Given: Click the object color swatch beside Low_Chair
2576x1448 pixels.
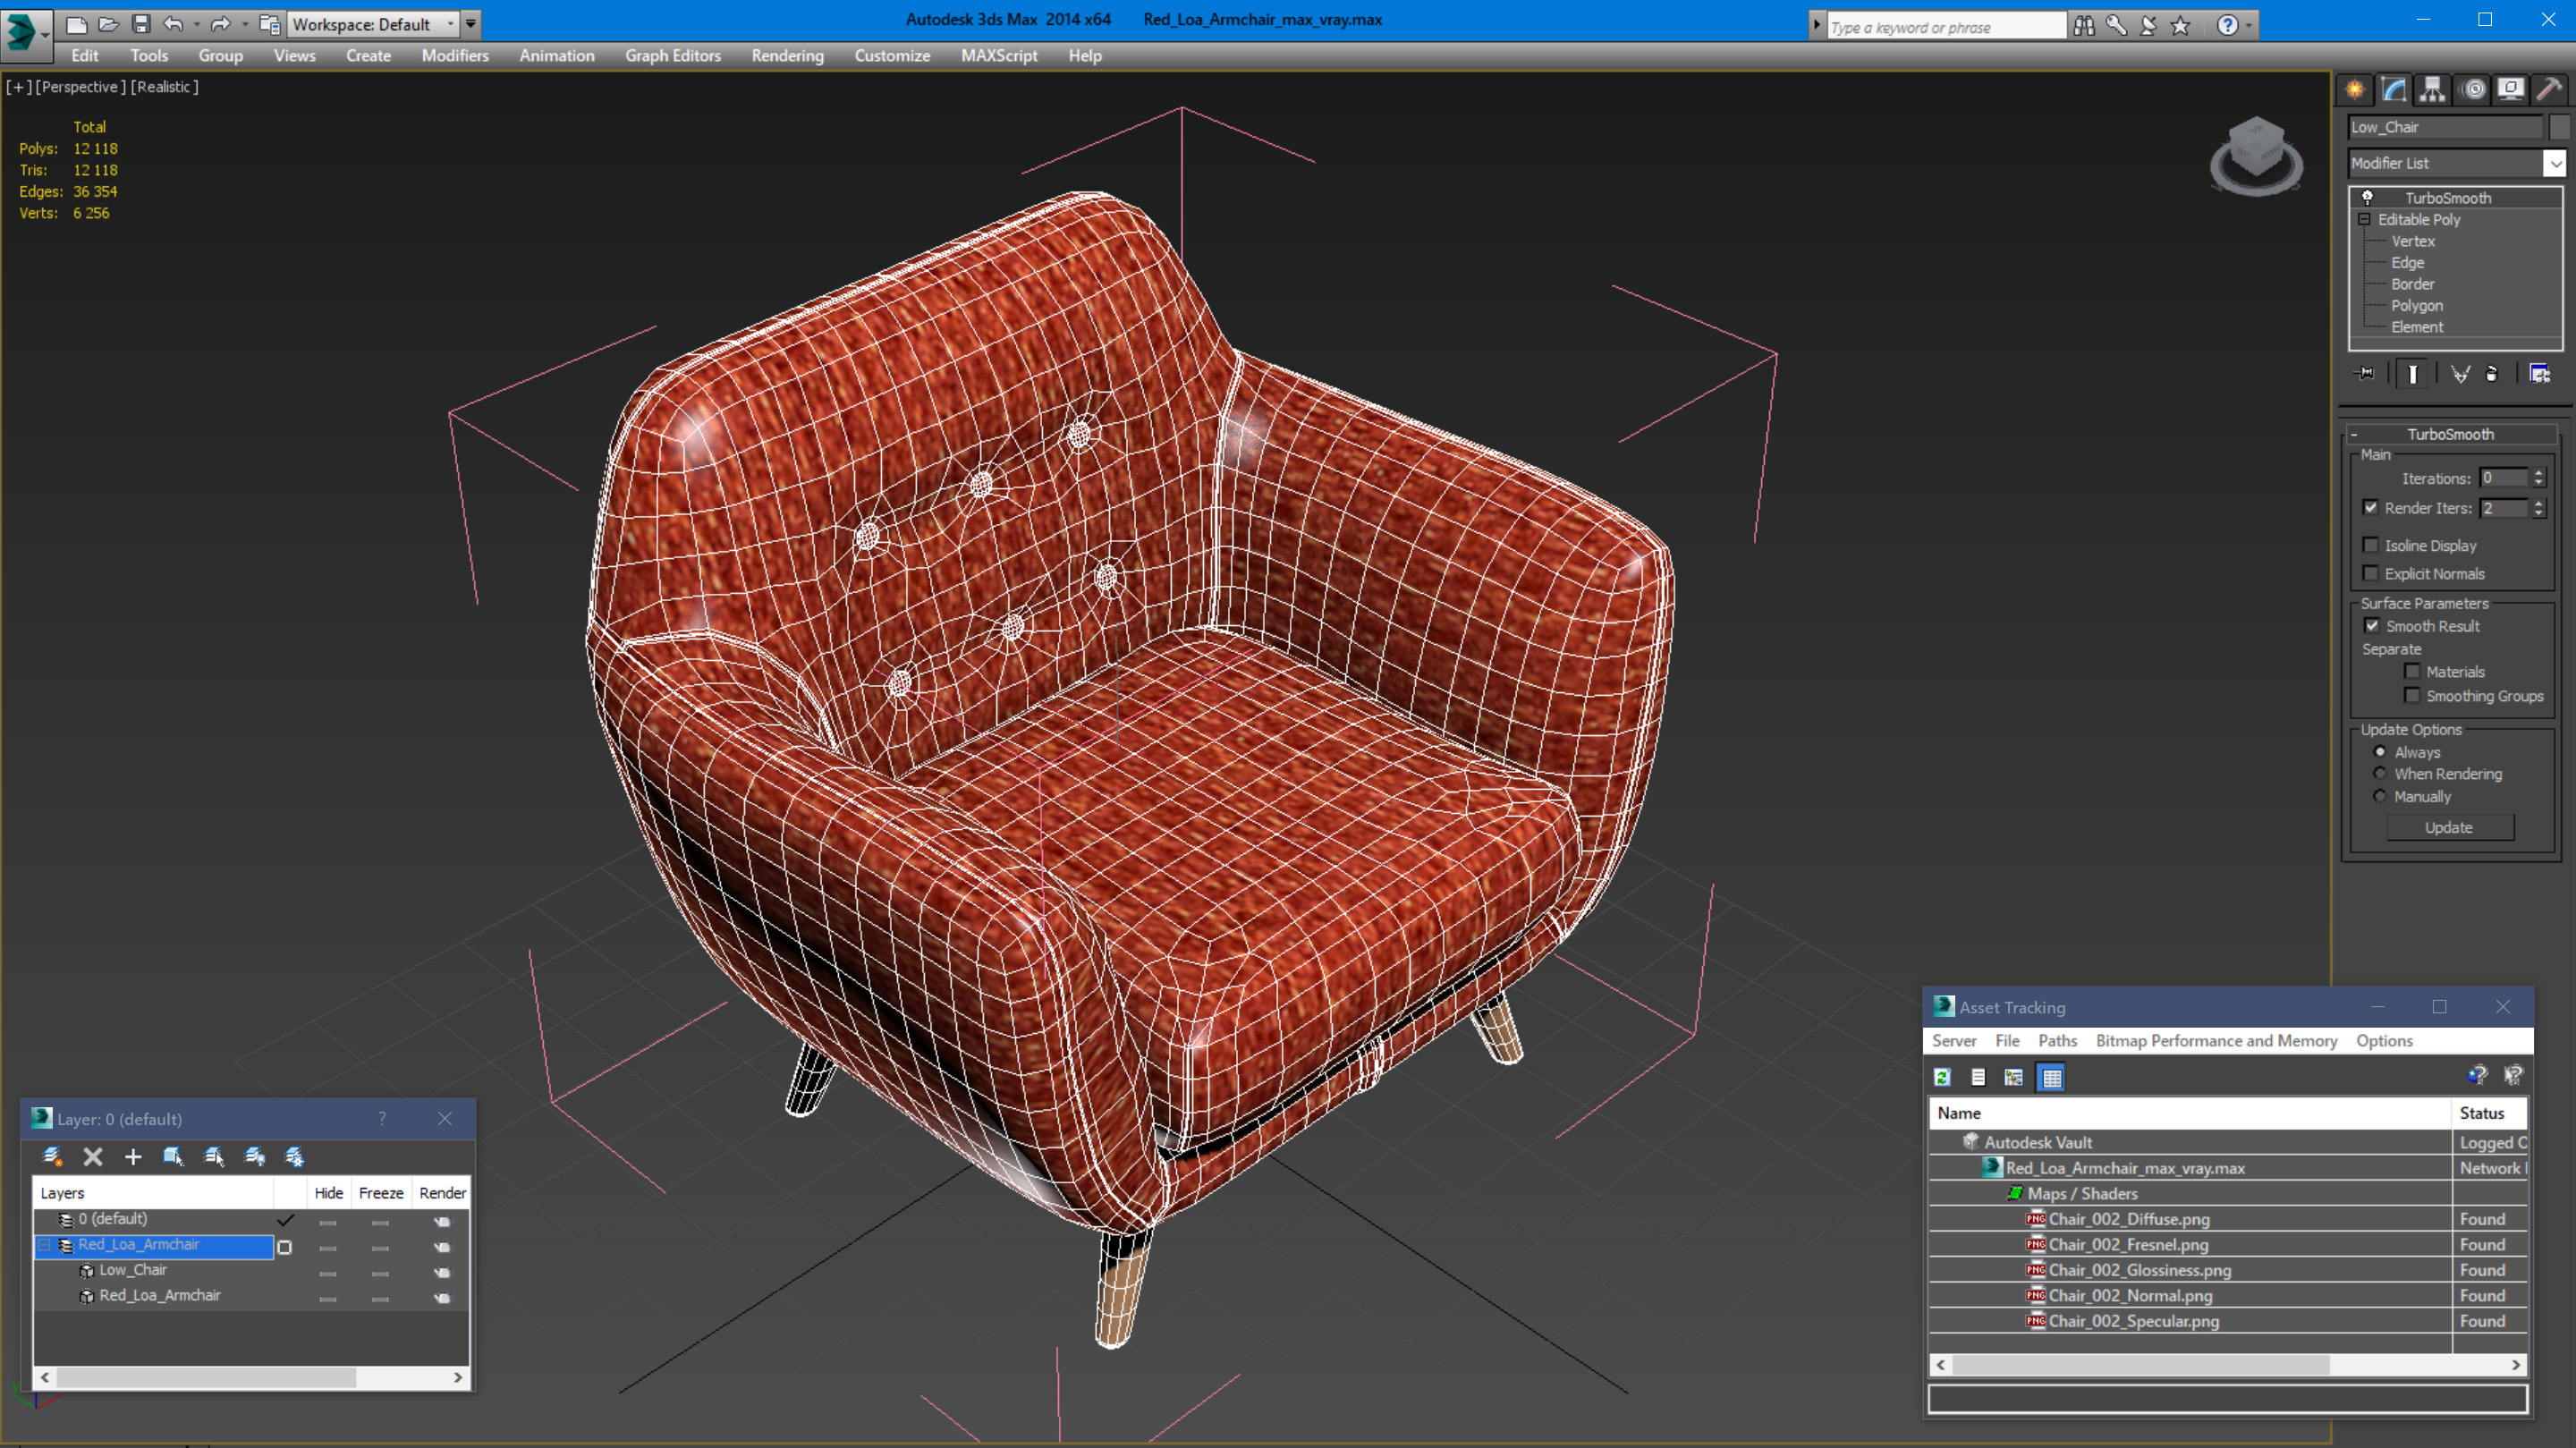Looking at the screenshot, I should 2559,127.
